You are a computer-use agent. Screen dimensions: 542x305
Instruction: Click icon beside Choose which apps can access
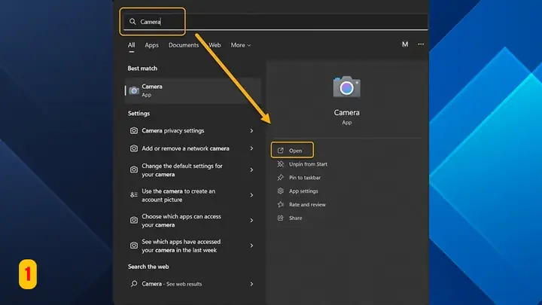click(x=134, y=220)
